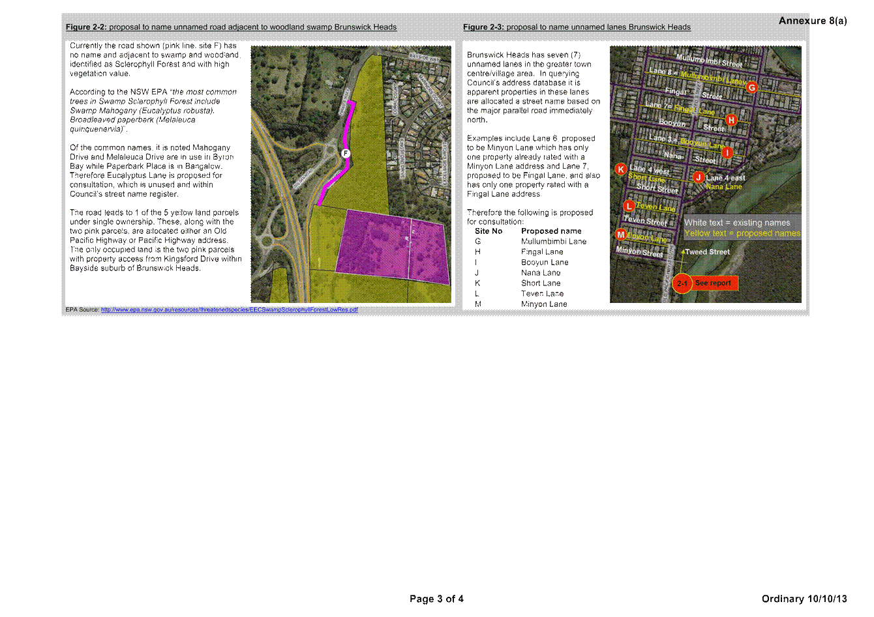Click the 2-1 circle marker on map
874x617 pixels.
pyautogui.click(x=682, y=283)
